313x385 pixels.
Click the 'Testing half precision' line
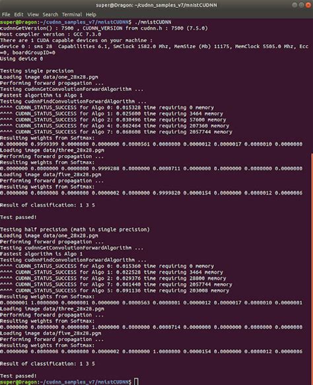click(75, 230)
